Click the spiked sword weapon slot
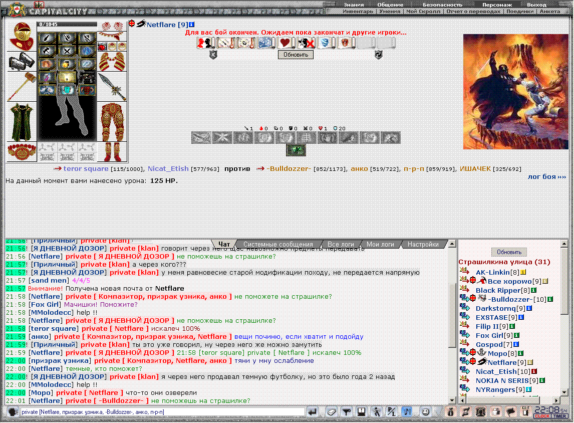Image resolution: width=574 pixels, height=423 pixels. [112, 87]
